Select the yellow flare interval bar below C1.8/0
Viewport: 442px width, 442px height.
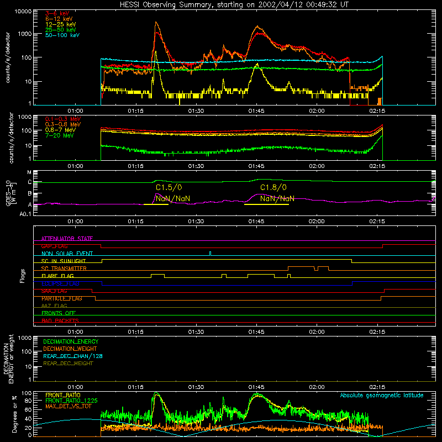(x=266, y=204)
